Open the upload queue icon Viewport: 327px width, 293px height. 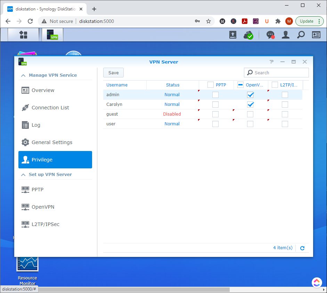pyautogui.click(x=233, y=35)
